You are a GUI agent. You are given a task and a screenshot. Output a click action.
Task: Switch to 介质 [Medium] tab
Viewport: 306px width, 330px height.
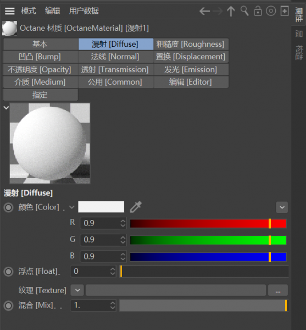click(x=40, y=82)
